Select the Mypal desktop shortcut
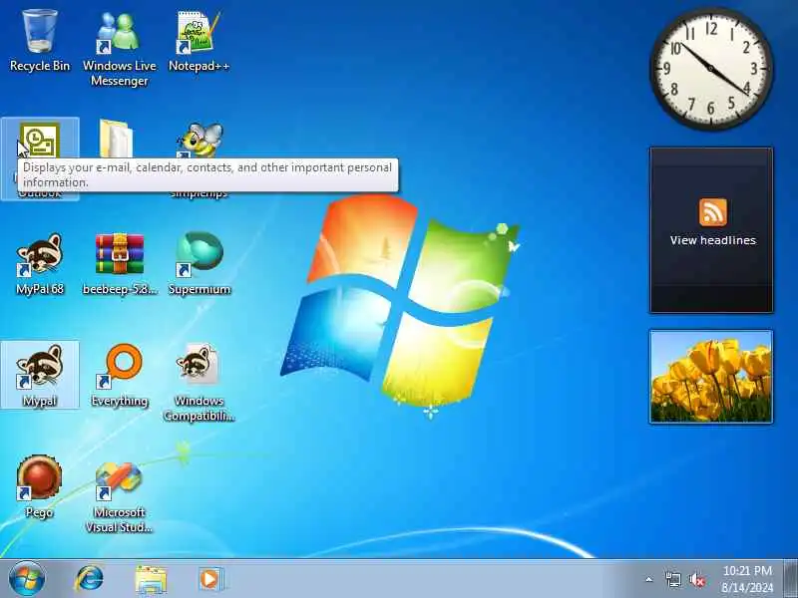This screenshot has width=798, height=598. [40, 376]
